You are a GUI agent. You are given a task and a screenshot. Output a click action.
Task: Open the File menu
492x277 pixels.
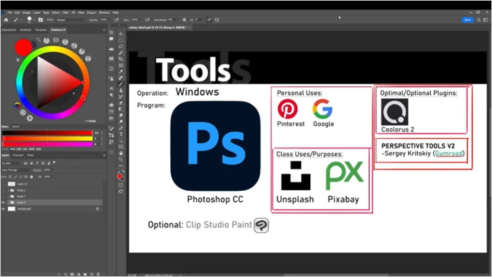(x=10, y=12)
